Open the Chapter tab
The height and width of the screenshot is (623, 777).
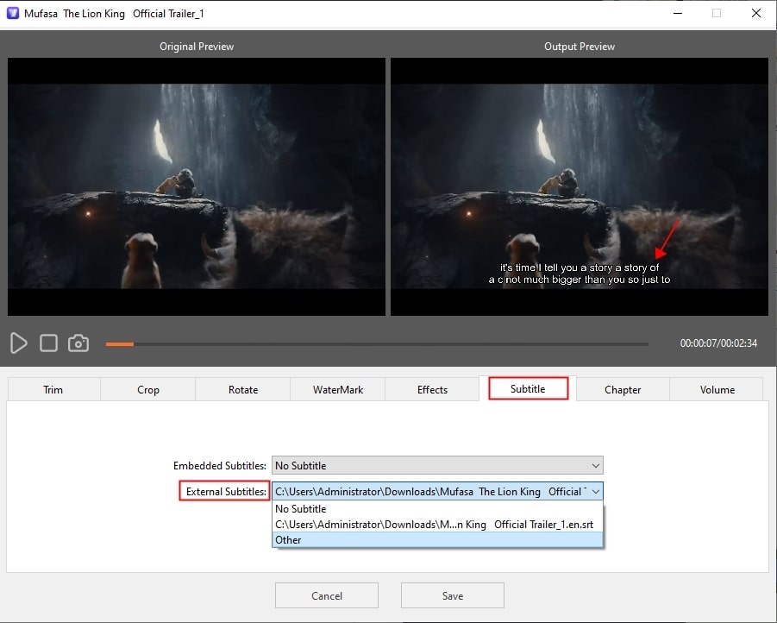point(622,389)
